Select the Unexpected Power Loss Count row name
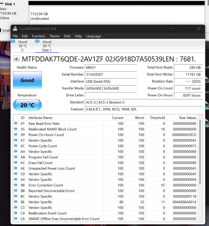This screenshot has height=226, width=209. (x=52, y=168)
